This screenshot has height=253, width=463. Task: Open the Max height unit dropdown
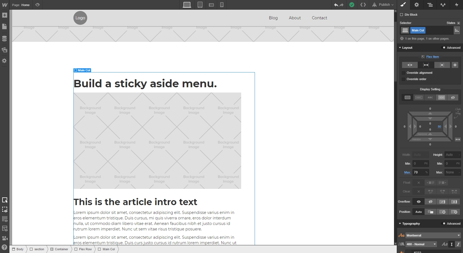tap(459, 172)
